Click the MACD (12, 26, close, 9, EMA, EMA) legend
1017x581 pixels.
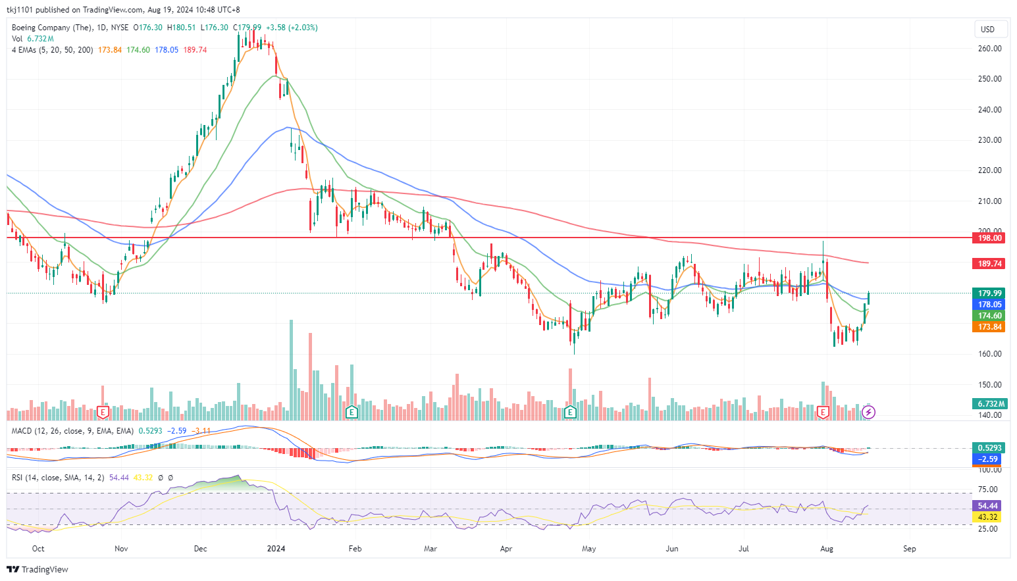72,431
